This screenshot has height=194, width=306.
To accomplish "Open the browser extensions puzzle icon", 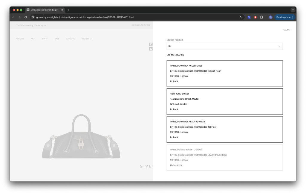I will [261, 17].
